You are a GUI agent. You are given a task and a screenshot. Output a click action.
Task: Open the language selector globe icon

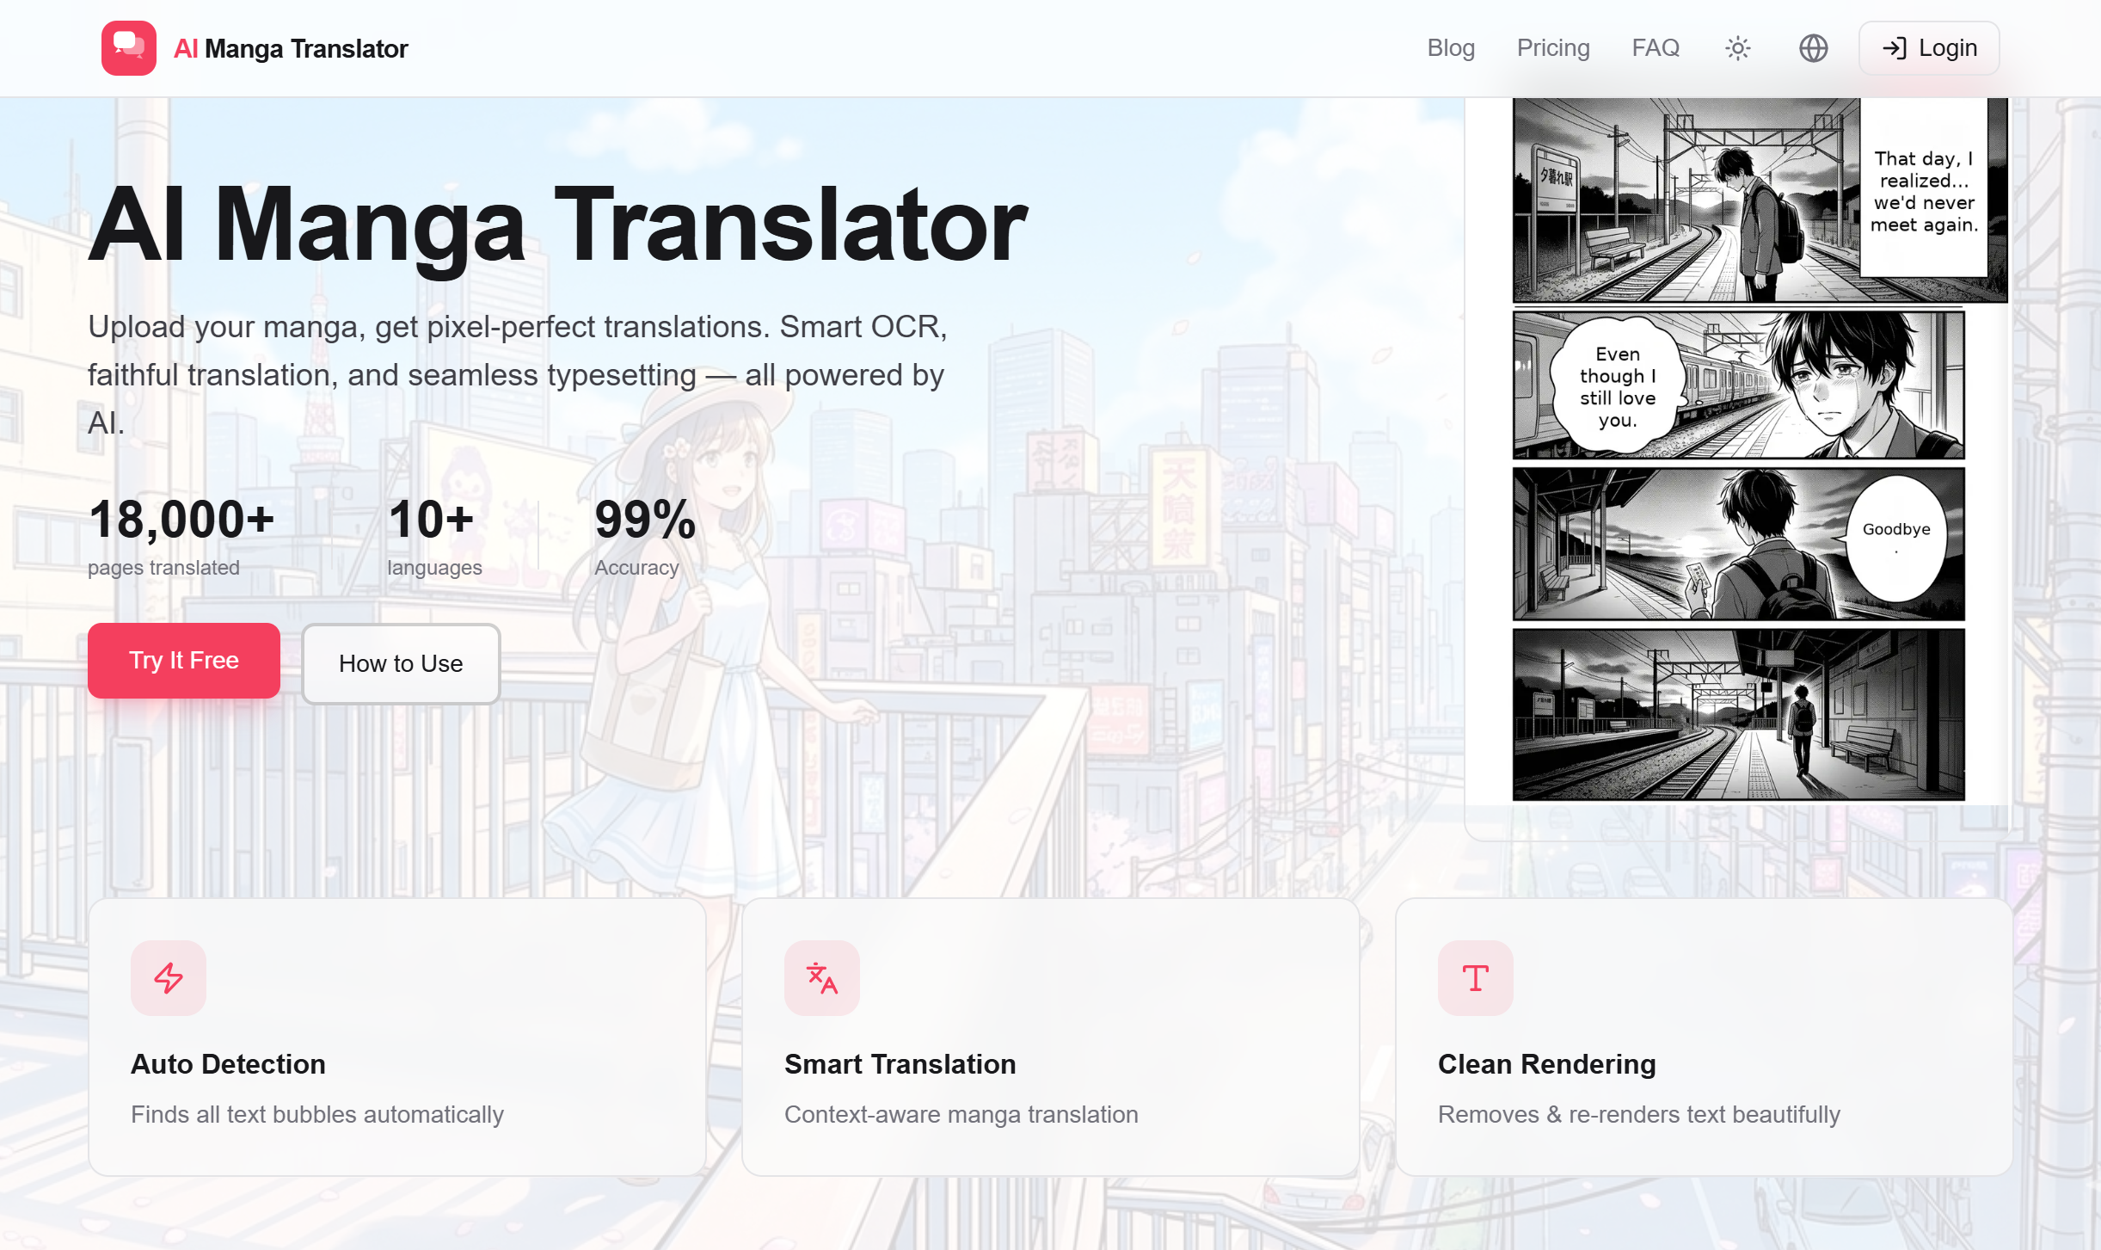coord(1813,48)
